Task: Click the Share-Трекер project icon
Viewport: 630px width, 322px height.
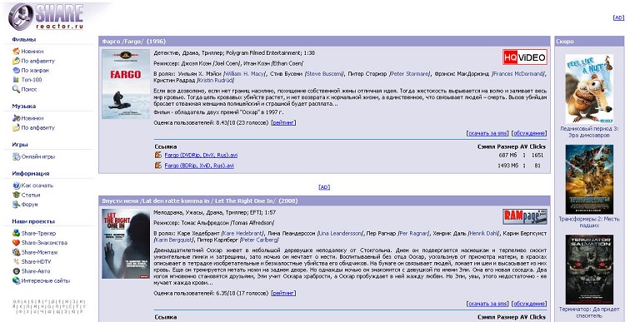Action: point(16,233)
